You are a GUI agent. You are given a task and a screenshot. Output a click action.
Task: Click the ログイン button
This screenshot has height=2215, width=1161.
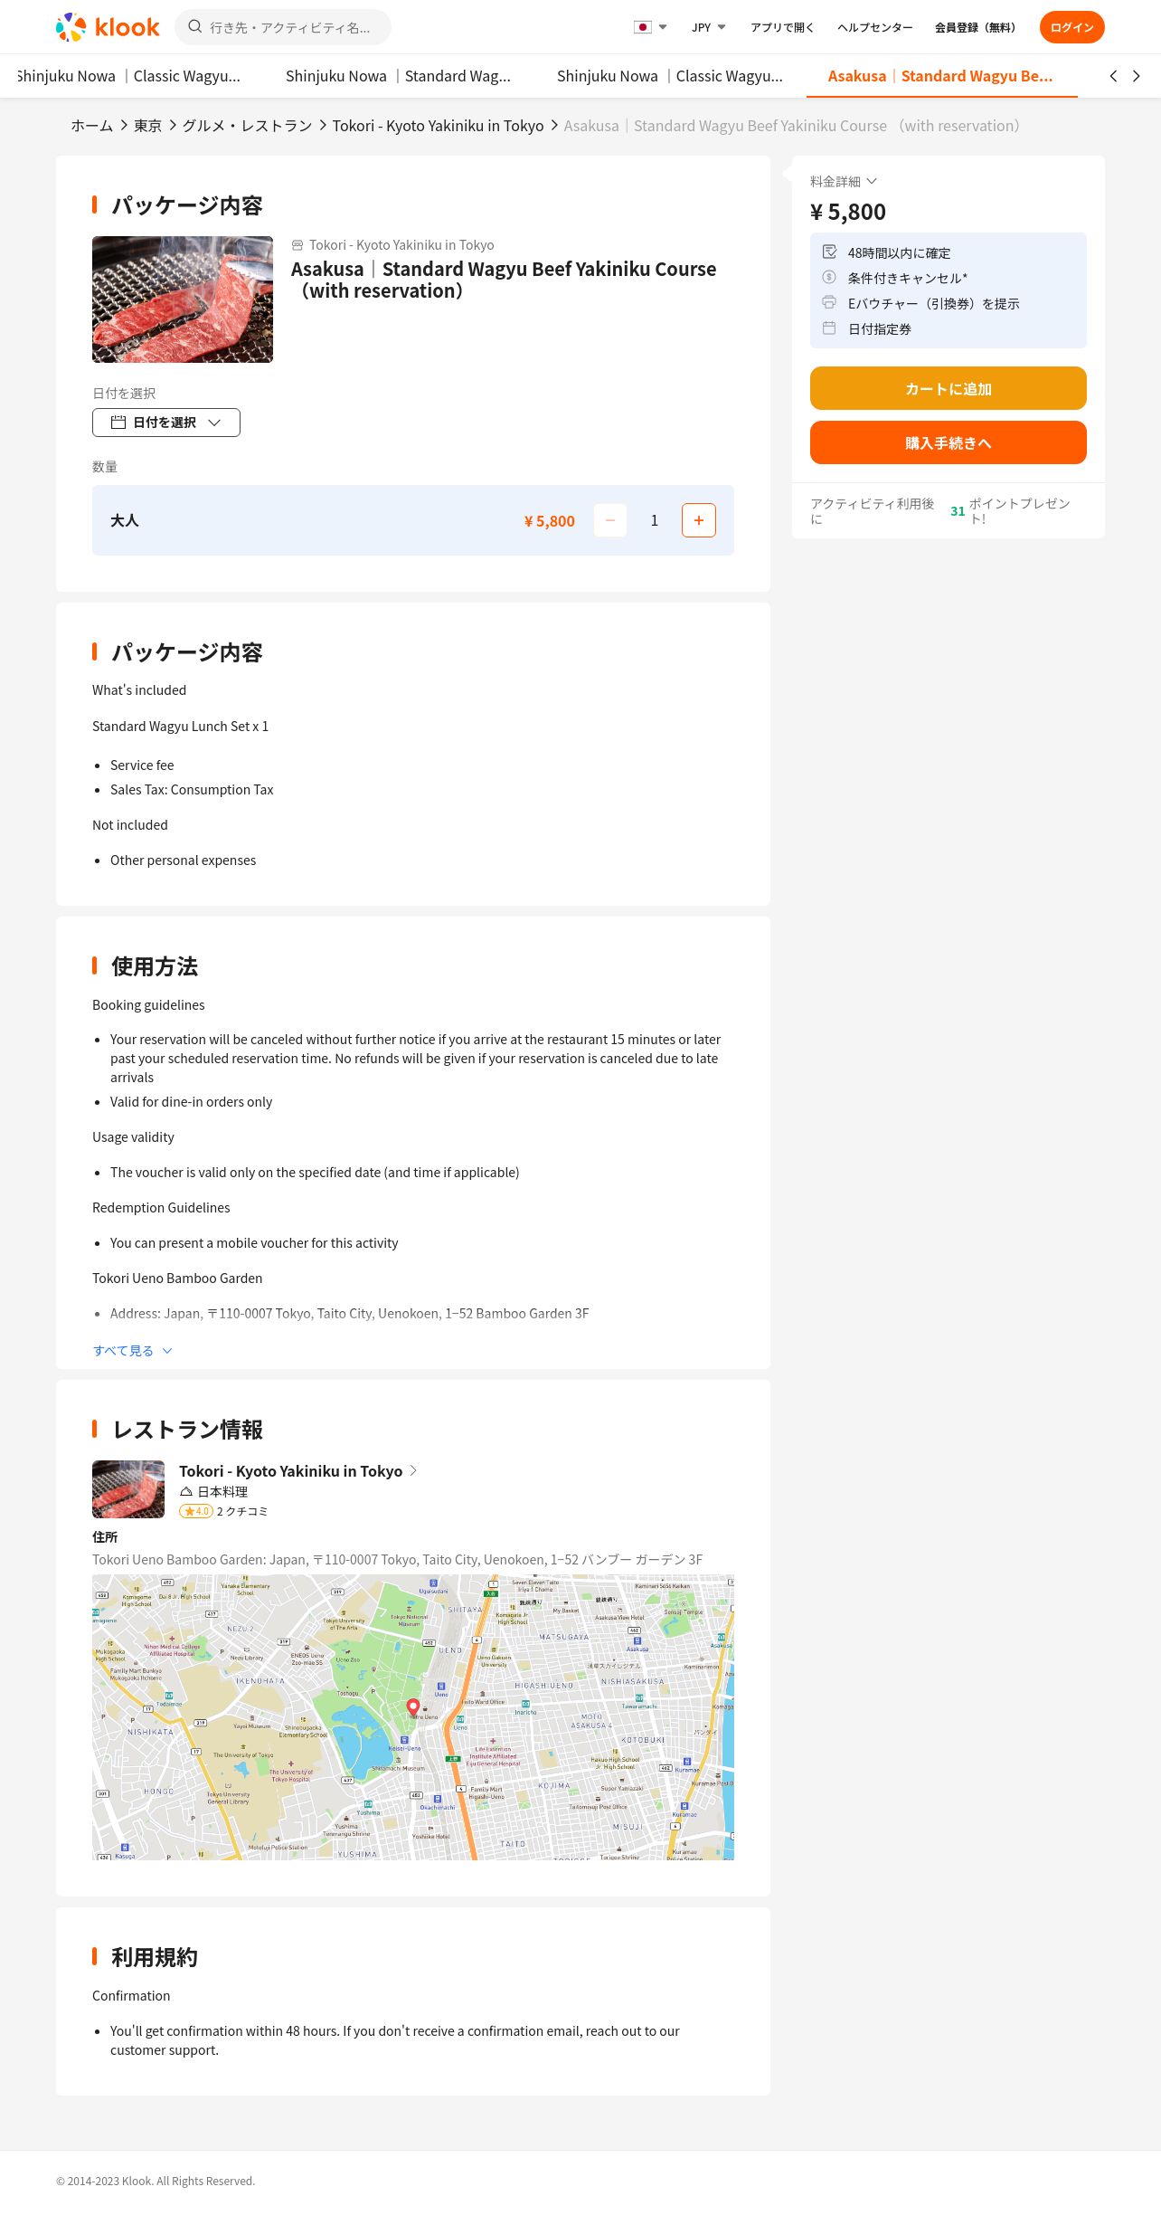coord(1072,27)
